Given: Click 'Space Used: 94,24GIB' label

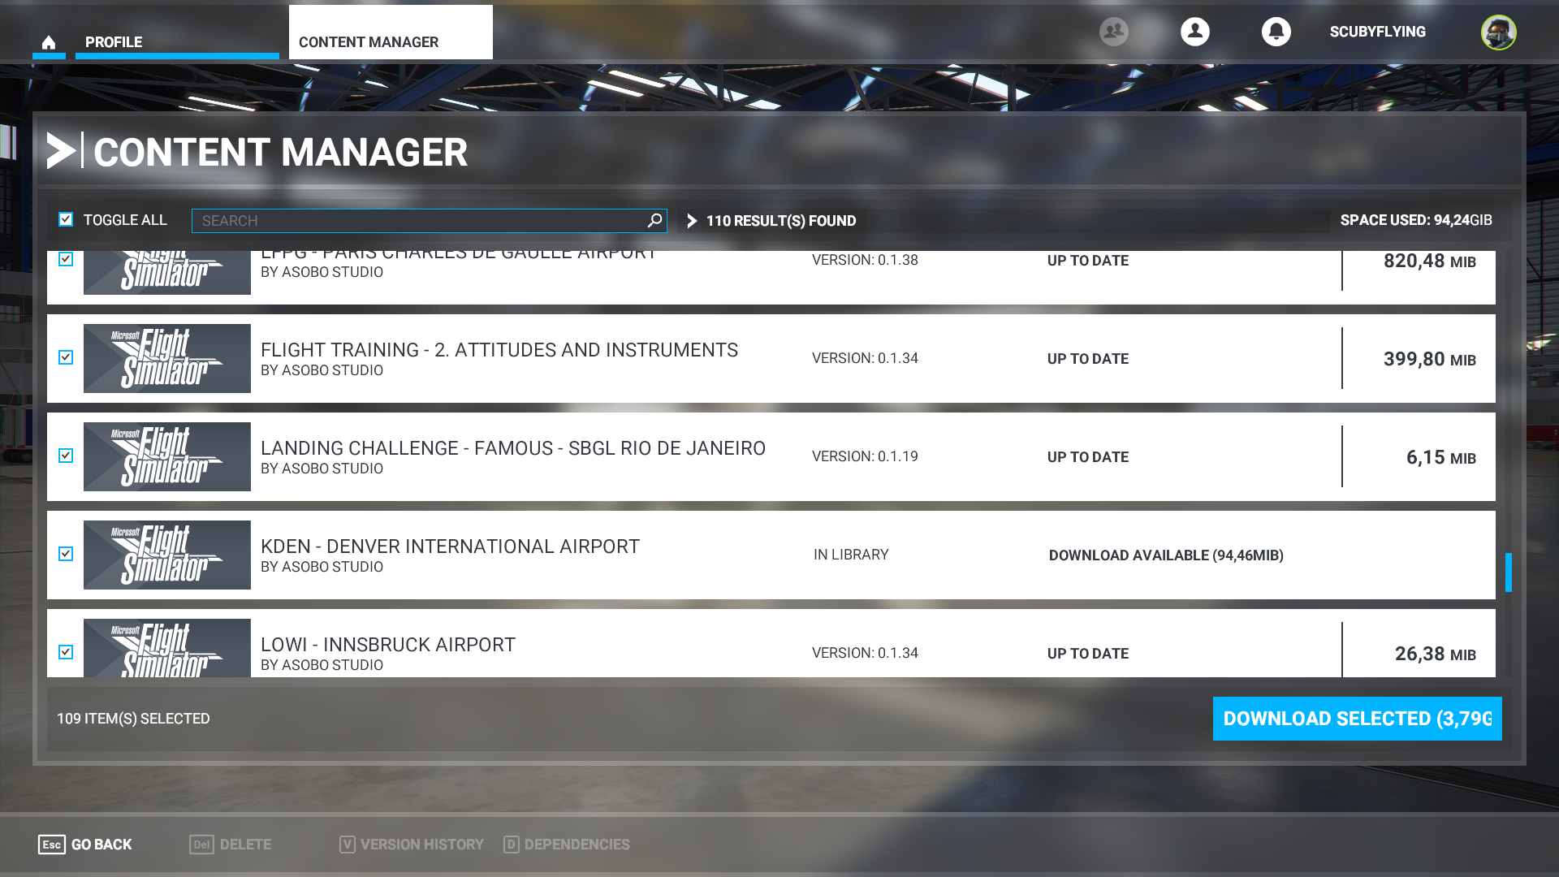Looking at the screenshot, I should pyautogui.click(x=1416, y=220).
